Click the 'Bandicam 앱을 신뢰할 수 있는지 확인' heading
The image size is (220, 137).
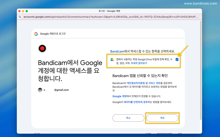pos(140,76)
